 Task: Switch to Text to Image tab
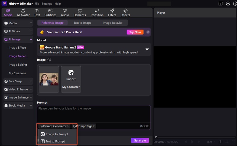(82, 23)
